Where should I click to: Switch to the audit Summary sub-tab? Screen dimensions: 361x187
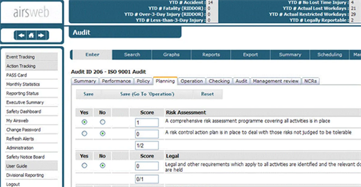85,81
